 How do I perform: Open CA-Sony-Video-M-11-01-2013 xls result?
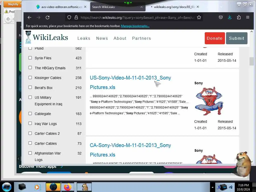130,150
